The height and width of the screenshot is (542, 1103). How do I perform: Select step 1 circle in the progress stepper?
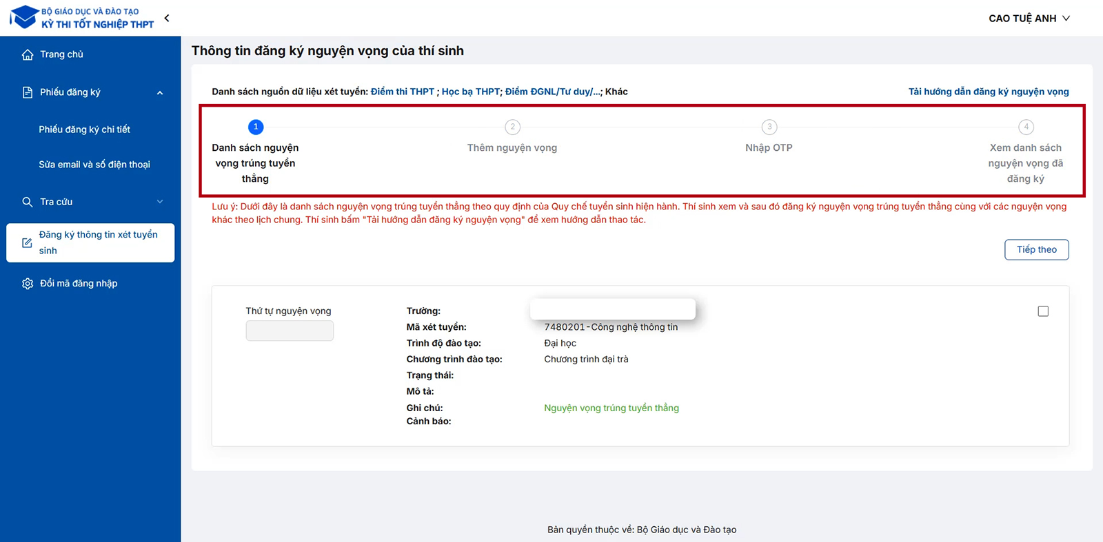[x=256, y=127]
